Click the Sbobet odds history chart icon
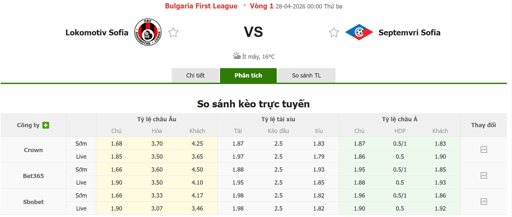Viewport: 512px width, 217px height. click(x=484, y=201)
